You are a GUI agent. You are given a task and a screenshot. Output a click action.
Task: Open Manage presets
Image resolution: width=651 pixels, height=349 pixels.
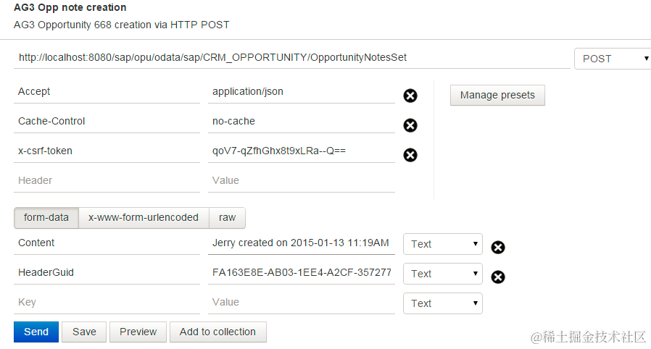[497, 96]
